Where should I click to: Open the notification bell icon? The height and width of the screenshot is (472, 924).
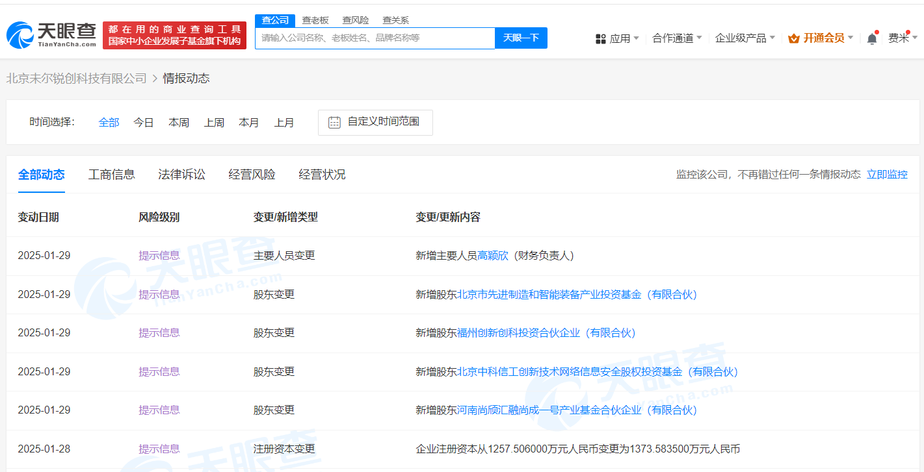[871, 38]
